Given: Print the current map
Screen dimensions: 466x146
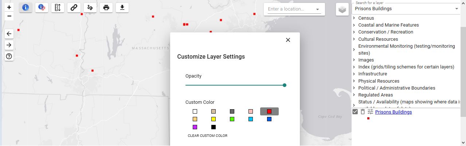Looking at the screenshot, I should 106,7.
